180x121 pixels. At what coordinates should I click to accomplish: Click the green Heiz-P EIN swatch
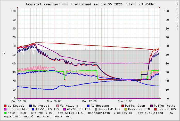pyautogui.click(x=5, y=113)
